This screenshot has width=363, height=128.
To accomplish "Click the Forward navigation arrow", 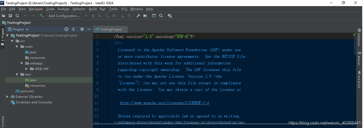I will tap(33, 16).
